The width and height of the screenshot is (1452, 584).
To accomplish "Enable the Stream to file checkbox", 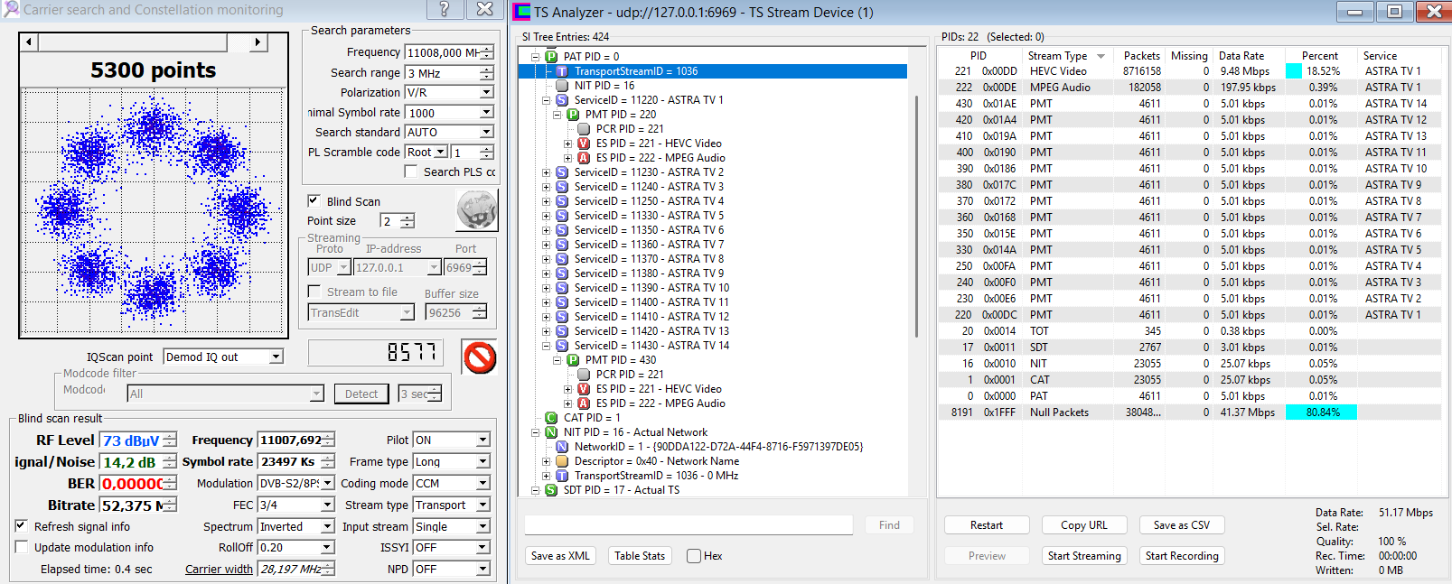I will coord(314,292).
